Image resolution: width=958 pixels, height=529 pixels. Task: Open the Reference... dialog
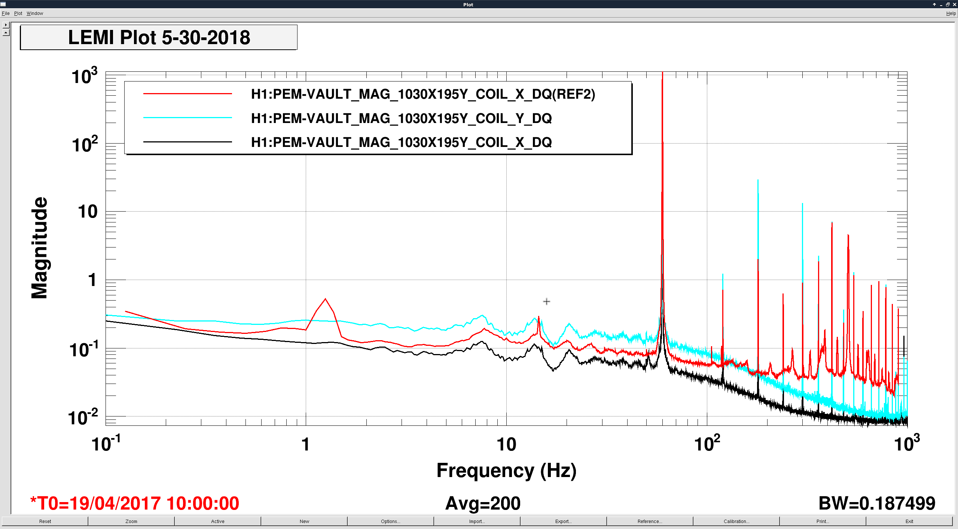click(650, 521)
